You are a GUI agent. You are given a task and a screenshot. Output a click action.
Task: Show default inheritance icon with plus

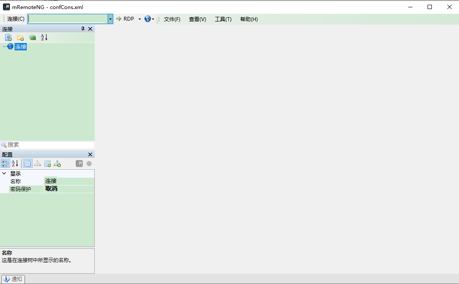click(x=57, y=164)
